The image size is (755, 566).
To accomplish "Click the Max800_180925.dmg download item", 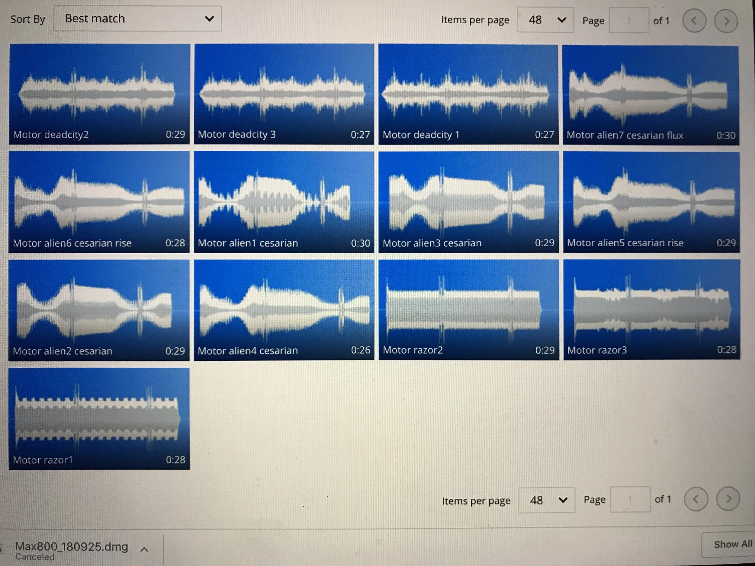I will (71, 547).
